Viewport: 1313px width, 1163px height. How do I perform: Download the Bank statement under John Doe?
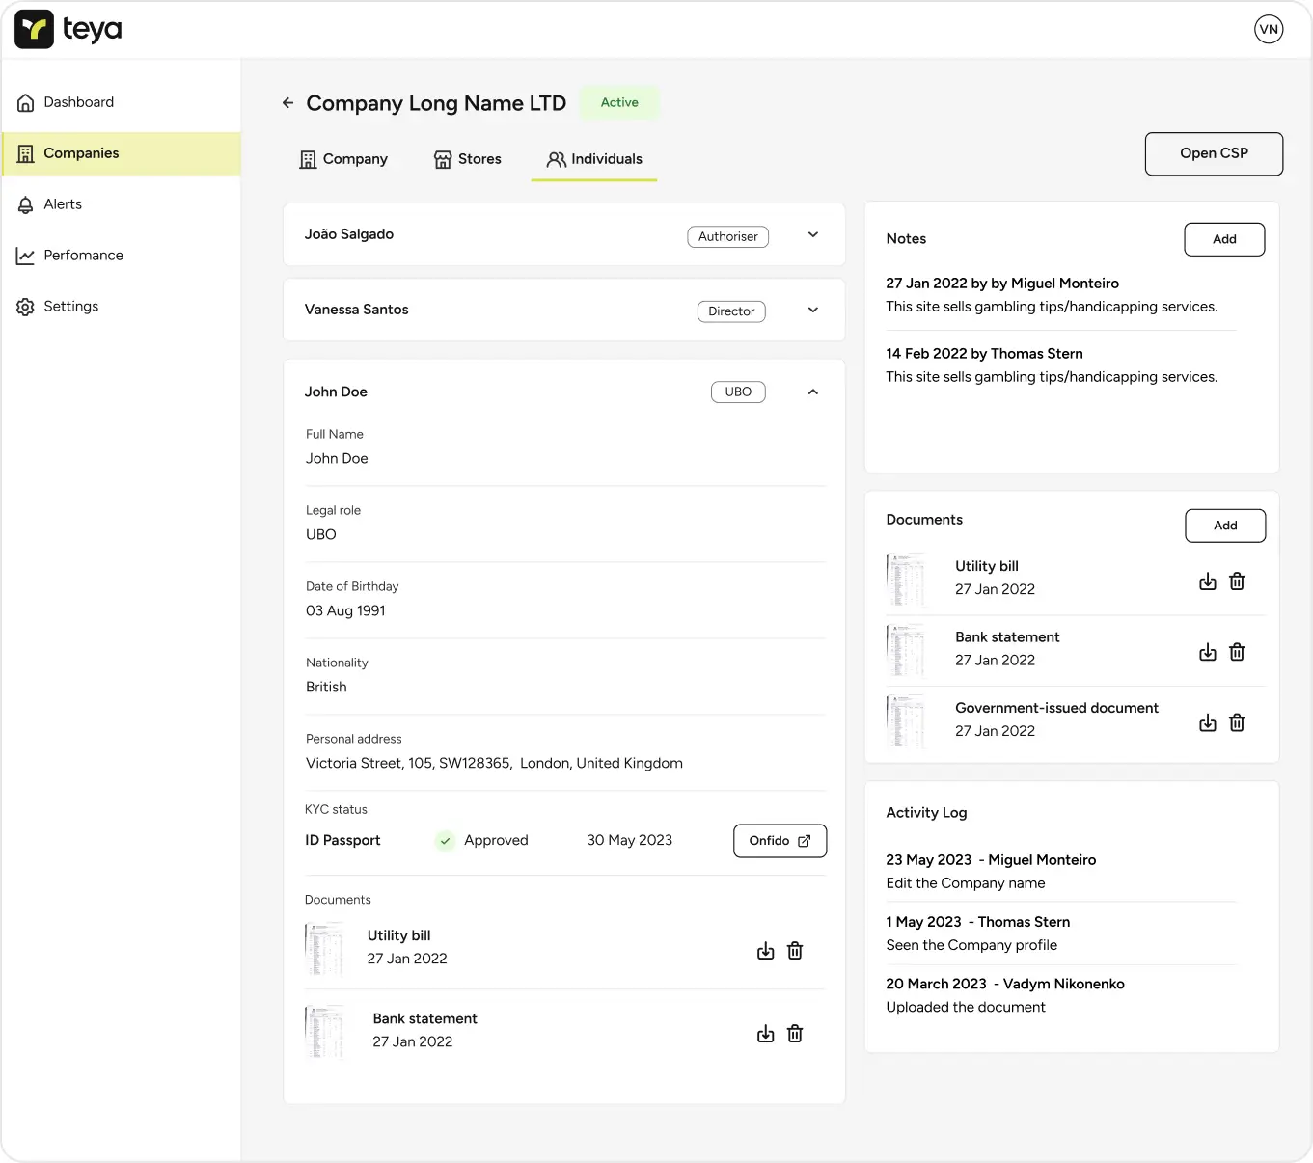point(765,1034)
